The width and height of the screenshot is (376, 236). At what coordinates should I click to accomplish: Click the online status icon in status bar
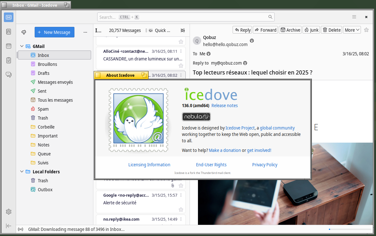tap(21, 229)
